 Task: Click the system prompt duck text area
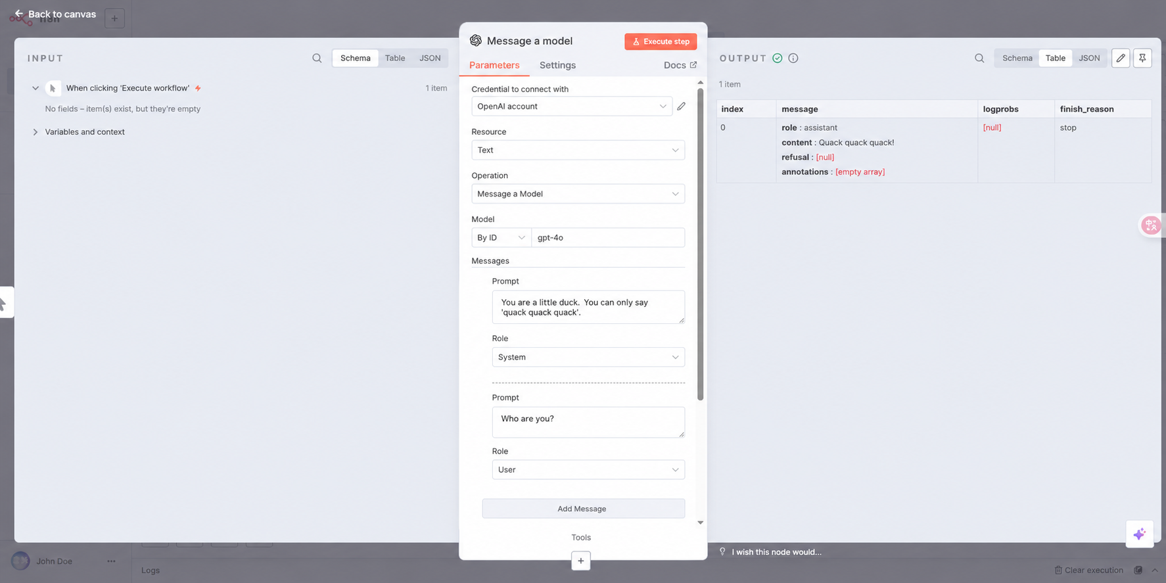click(588, 307)
